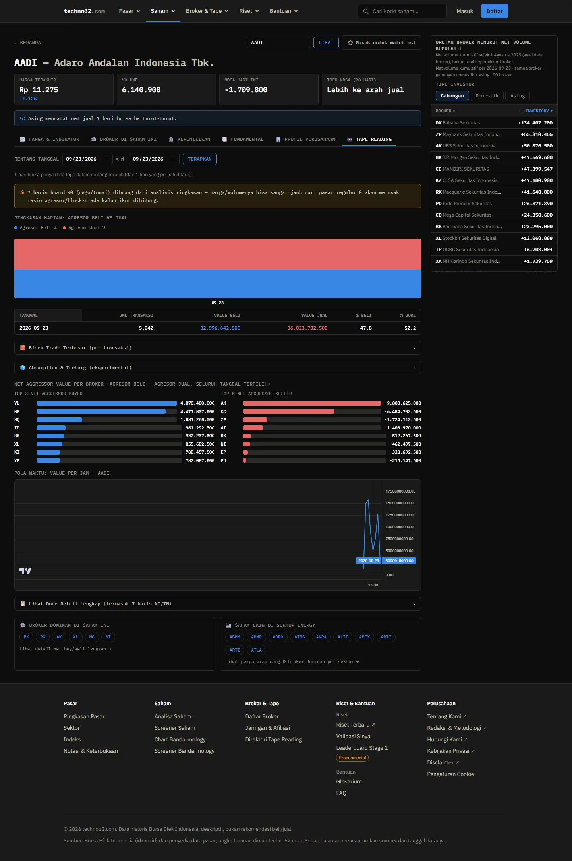Click the Lihat Done Detail clipboard icon
Image resolution: width=572 pixels, height=861 pixels.
pos(23,604)
